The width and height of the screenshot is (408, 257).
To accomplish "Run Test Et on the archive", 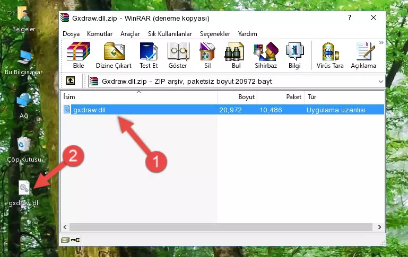I will pos(149,55).
